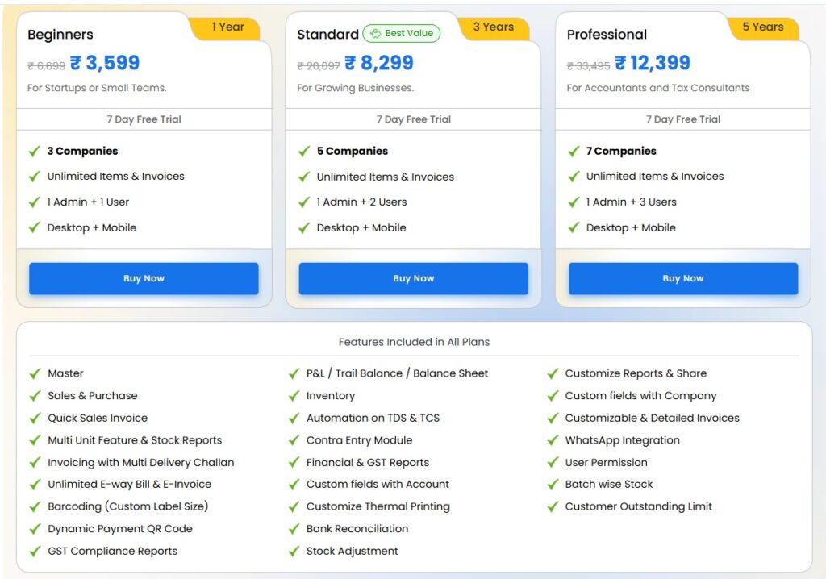Click the checkmark beside Barcoding (Custom Label Size)
The height and width of the screenshot is (579, 826).
click(x=35, y=506)
